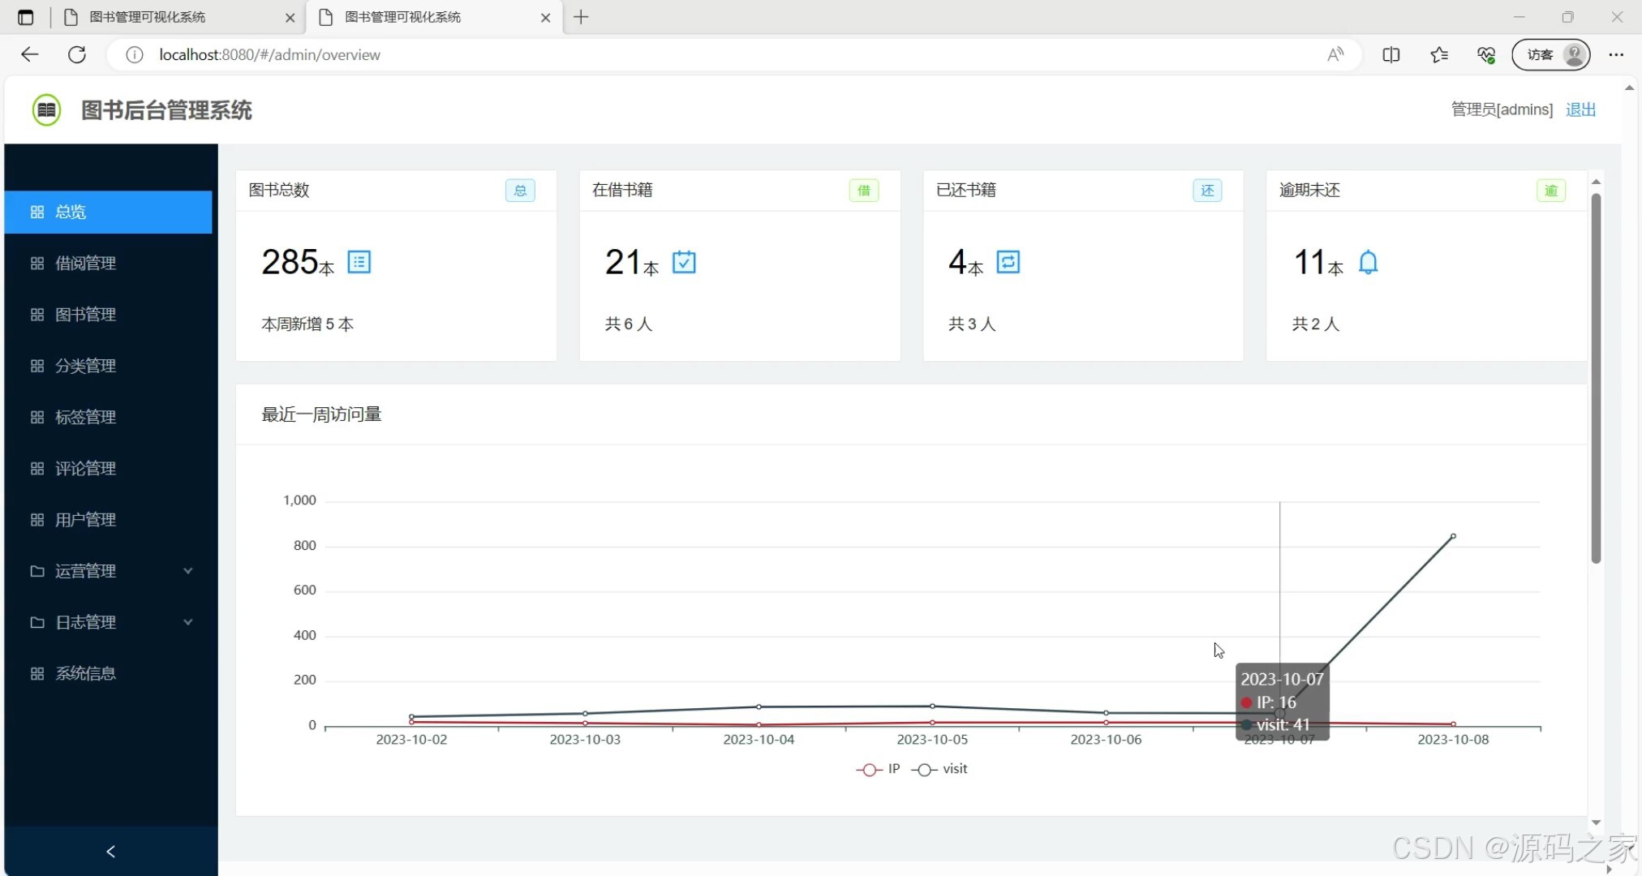Image resolution: width=1642 pixels, height=876 pixels.
Task: Select 图书管理 in the sidebar
Action: (84, 315)
